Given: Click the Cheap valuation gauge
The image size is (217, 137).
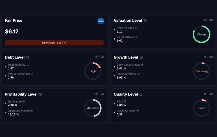Looking at the screenshot, I should coord(201,34).
